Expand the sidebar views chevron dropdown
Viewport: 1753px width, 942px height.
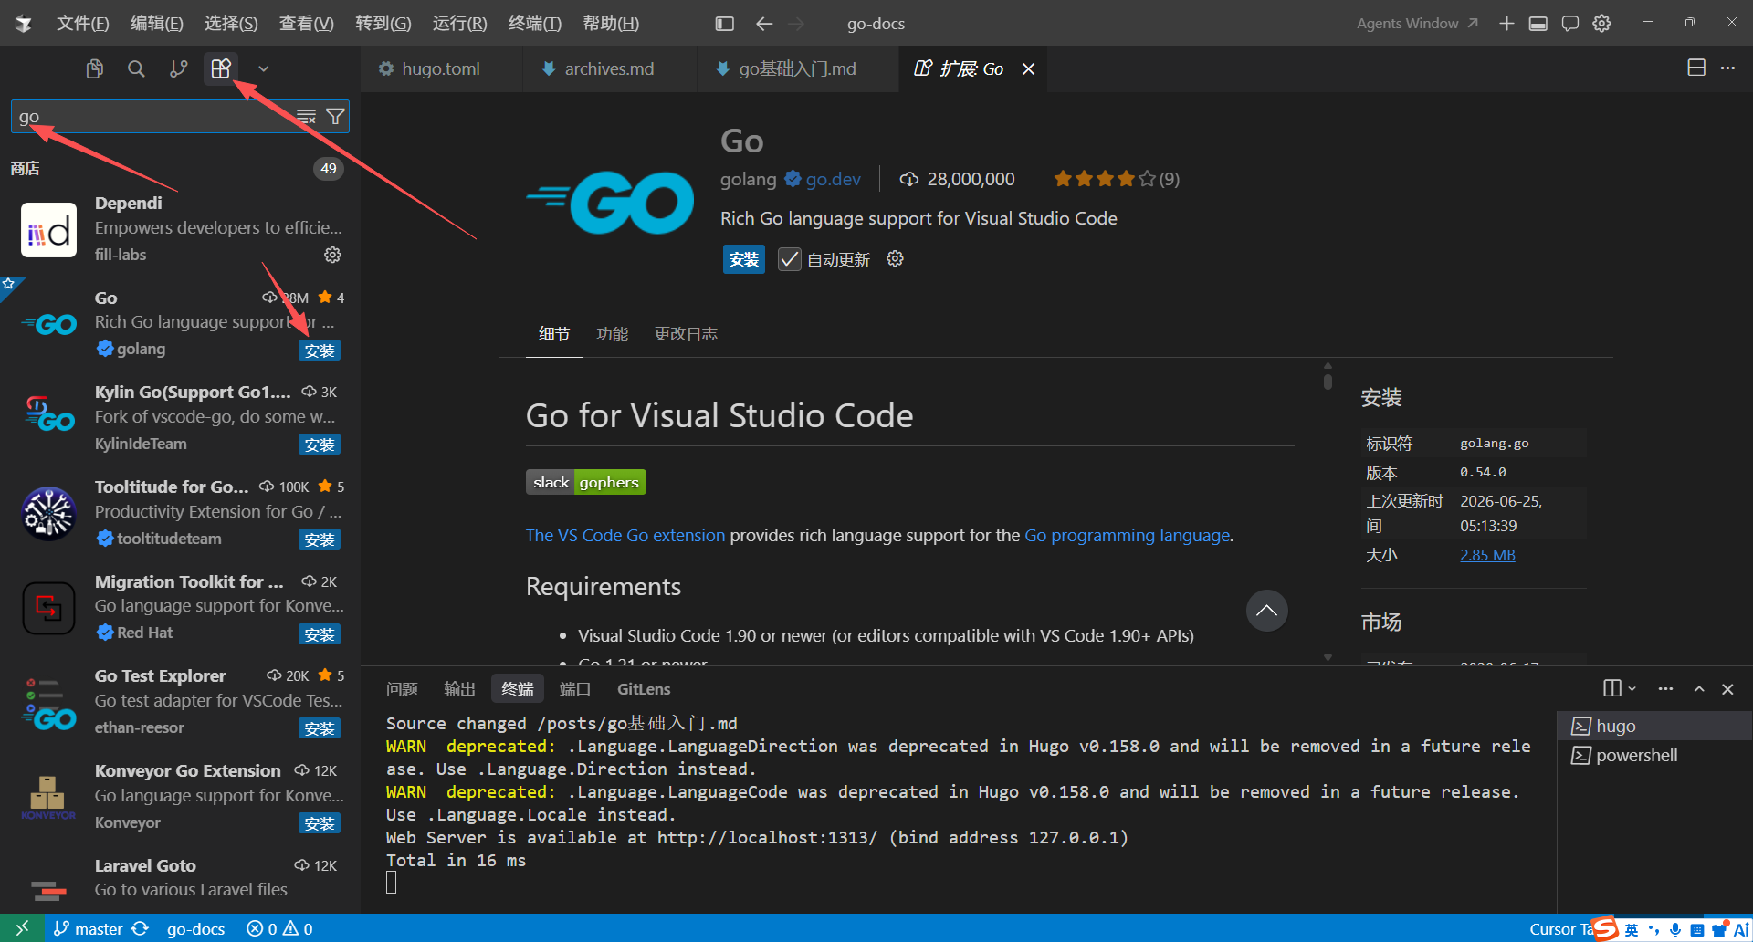click(263, 68)
